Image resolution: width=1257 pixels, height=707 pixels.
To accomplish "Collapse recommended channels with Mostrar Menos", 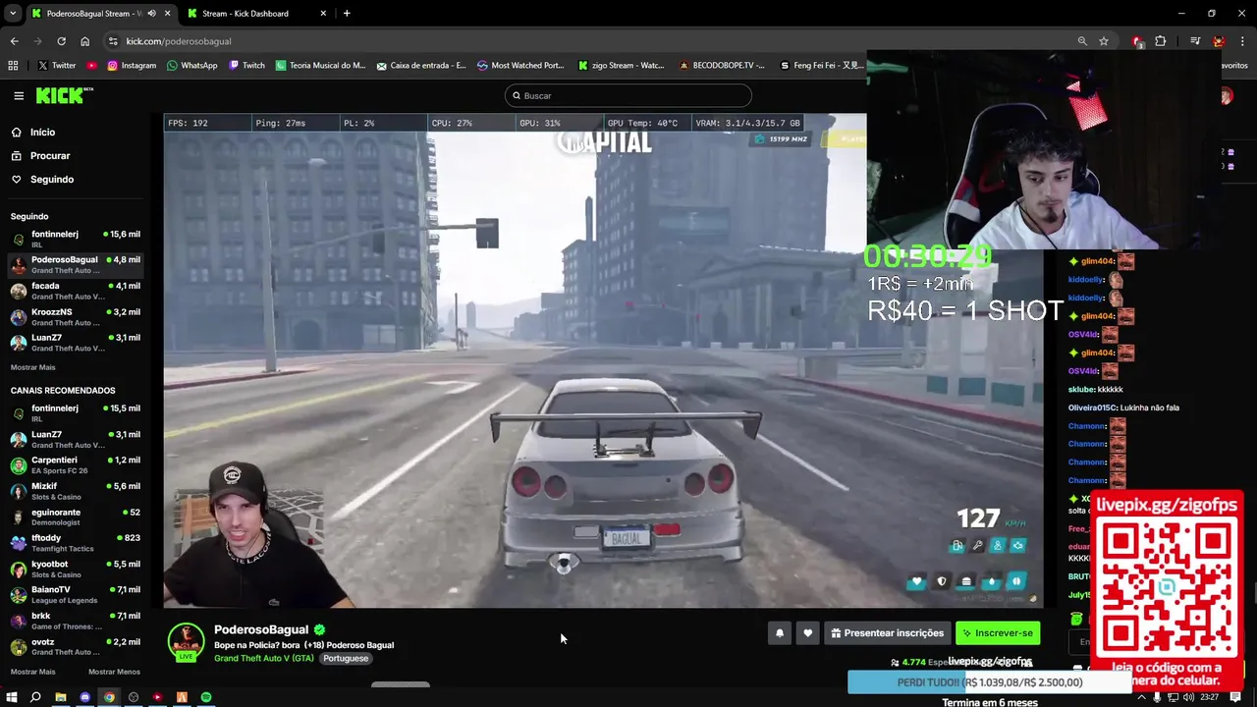I will tap(114, 672).
